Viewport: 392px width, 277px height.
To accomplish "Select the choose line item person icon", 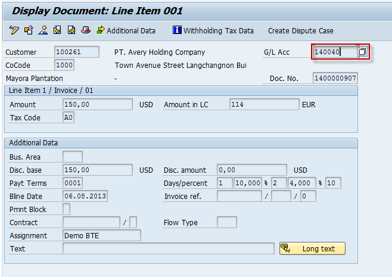I will click(x=43, y=30).
